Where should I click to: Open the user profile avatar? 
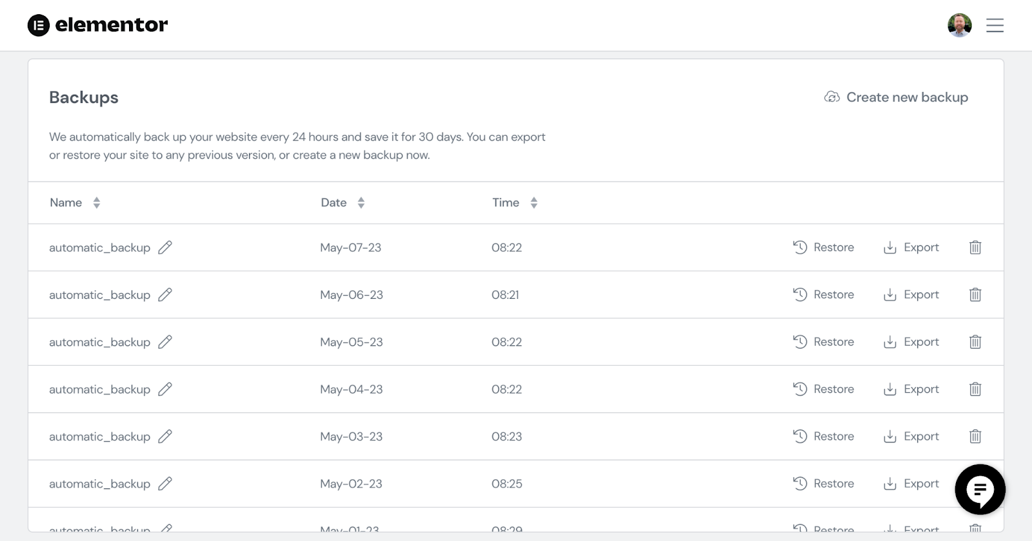959,25
